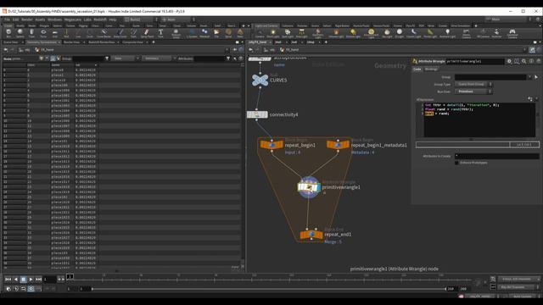Select the Area Light shelf tool
543x305 pixels.
coord(302,33)
